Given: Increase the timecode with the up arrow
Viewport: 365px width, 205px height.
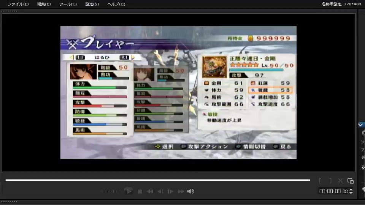Looking at the screenshot, I should point(351,190).
